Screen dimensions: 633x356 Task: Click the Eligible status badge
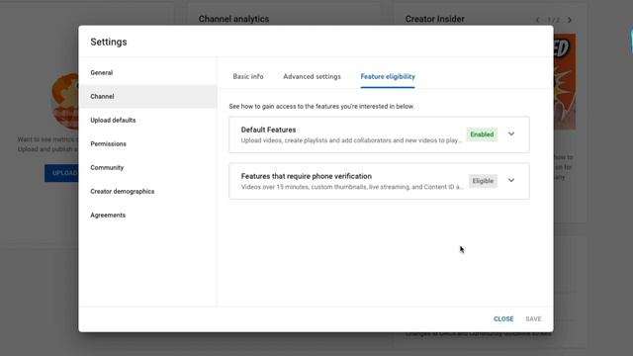pos(483,181)
